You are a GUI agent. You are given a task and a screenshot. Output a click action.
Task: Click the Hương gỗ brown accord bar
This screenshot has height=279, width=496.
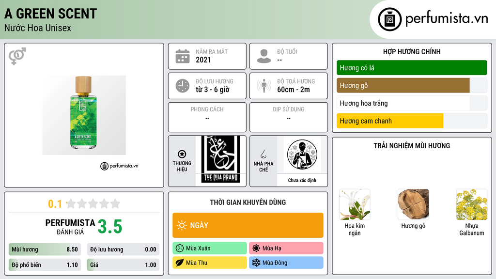pos(412,85)
